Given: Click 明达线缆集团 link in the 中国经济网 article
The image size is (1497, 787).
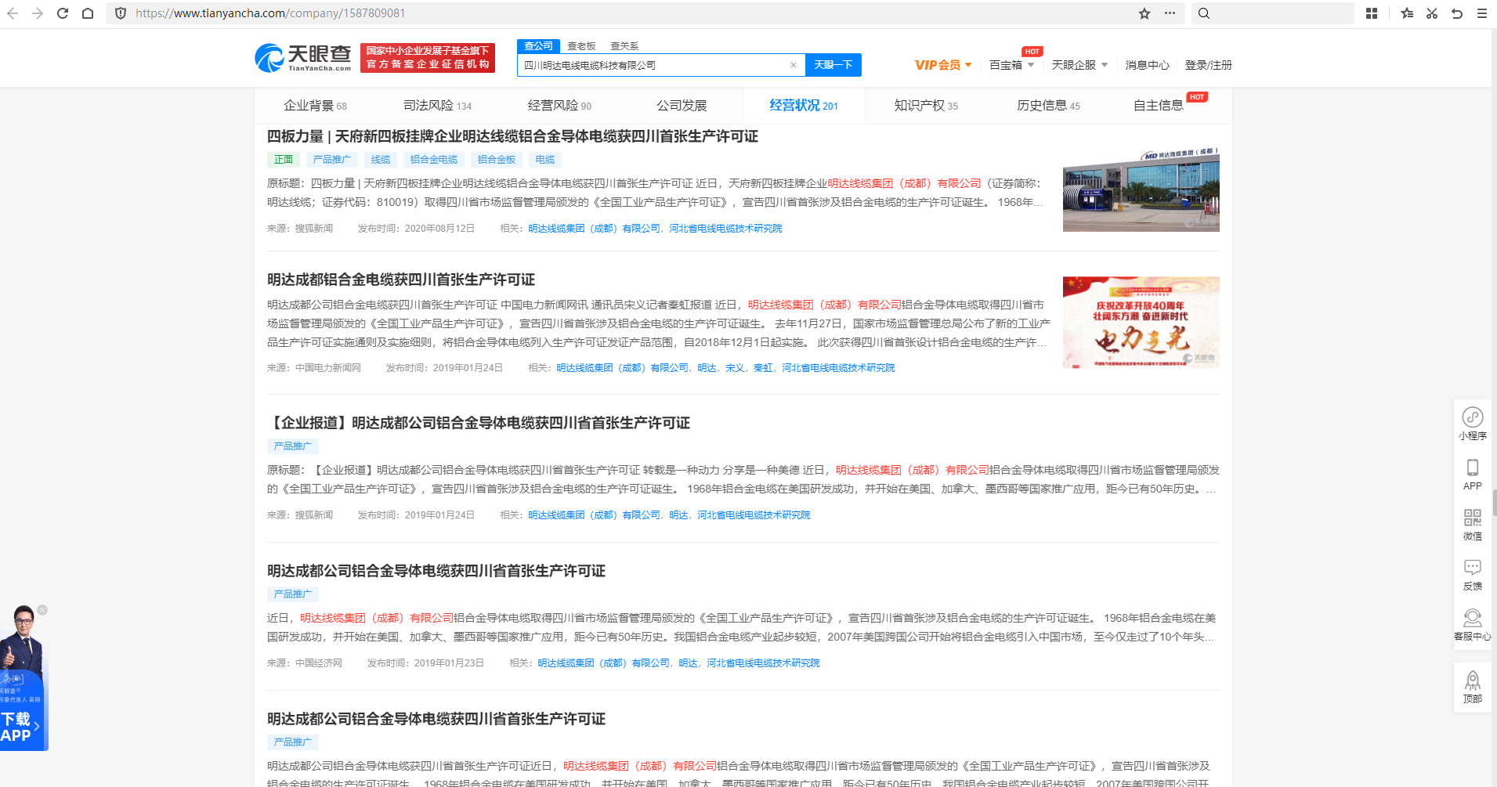Looking at the screenshot, I should click(603, 663).
